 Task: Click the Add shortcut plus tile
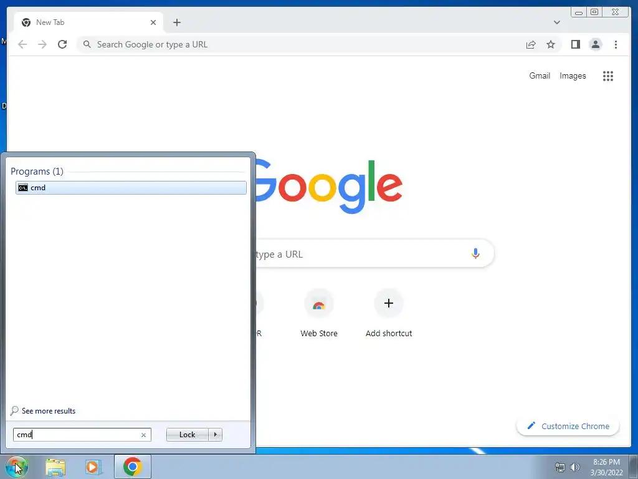click(389, 314)
